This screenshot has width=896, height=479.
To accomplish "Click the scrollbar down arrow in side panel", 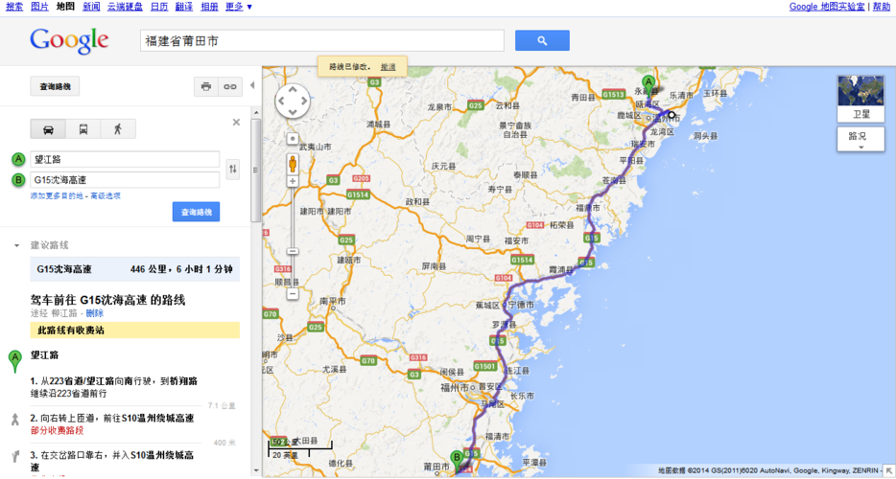I will coord(255,470).
